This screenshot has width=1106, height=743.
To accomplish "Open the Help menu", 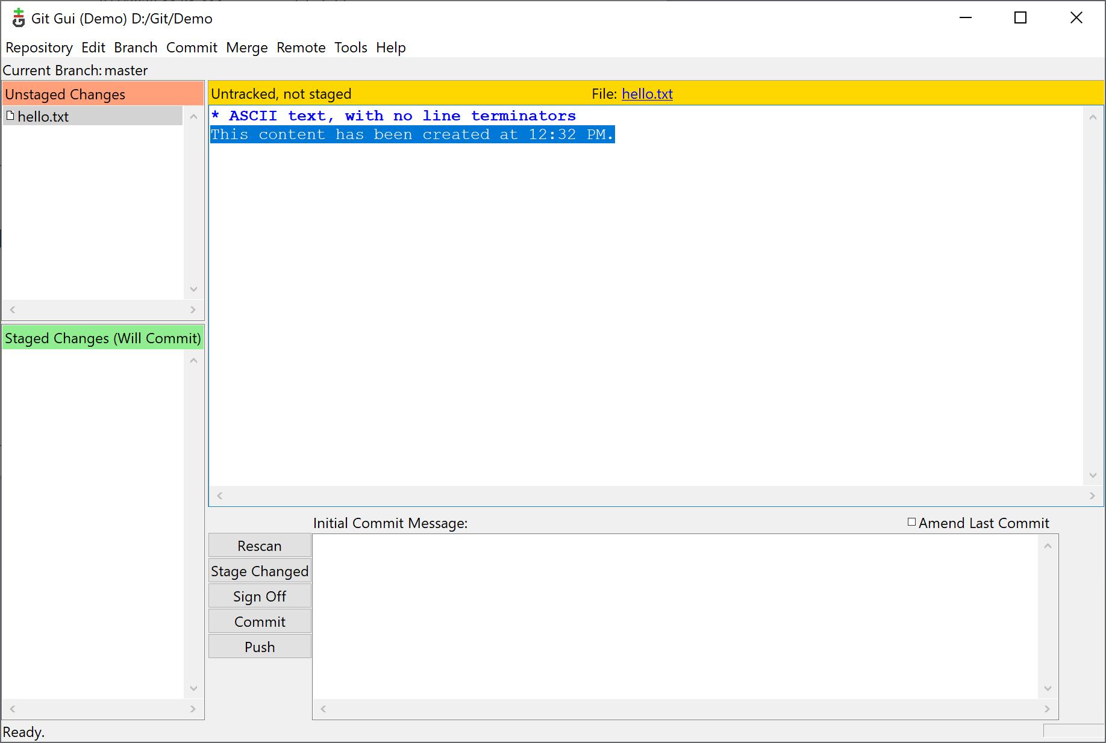I will click(391, 48).
